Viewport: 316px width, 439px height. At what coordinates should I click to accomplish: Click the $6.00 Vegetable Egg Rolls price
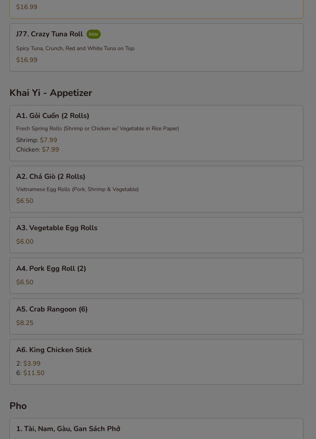pyautogui.click(x=24, y=241)
